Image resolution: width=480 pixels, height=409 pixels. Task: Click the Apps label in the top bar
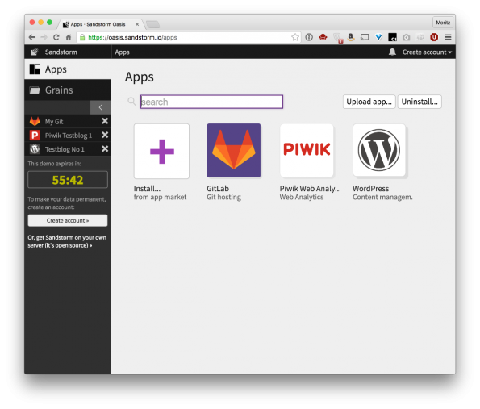coord(122,52)
